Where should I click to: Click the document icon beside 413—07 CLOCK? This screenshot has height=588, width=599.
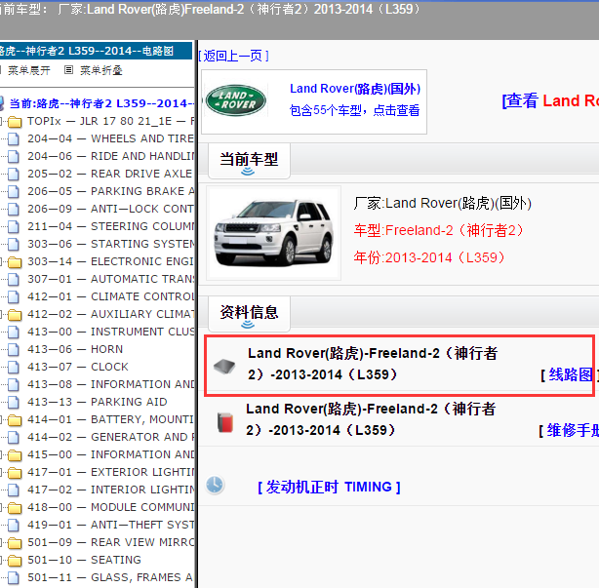[14, 368]
